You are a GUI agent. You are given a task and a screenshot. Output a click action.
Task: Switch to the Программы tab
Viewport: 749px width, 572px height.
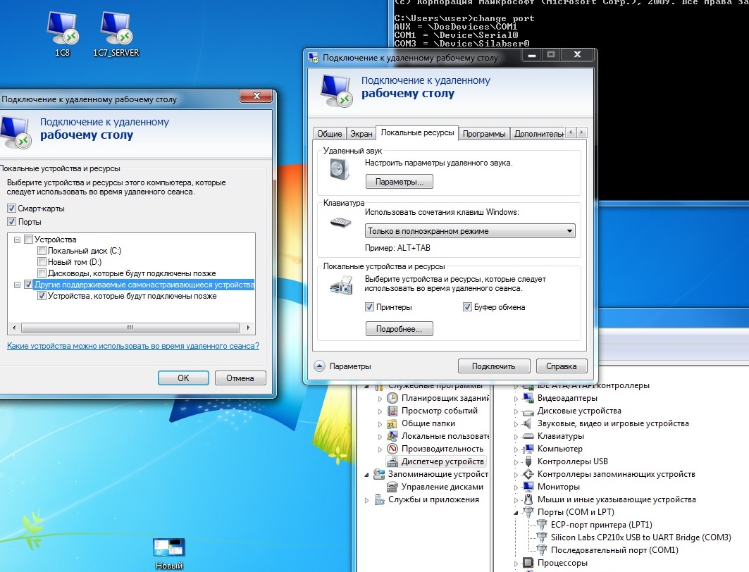[x=484, y=134]
